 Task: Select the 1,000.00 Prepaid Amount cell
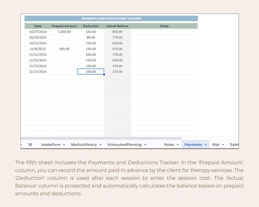(x=64, y=32)
